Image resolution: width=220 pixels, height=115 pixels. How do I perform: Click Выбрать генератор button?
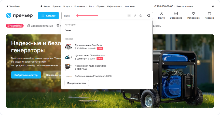(26, 75)
